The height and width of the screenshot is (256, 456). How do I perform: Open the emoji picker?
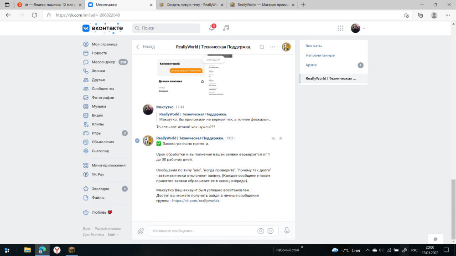270,231
